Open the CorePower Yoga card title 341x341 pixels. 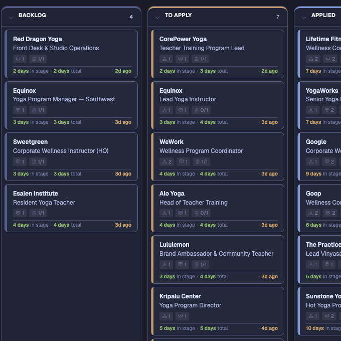[x=183, y=39]
